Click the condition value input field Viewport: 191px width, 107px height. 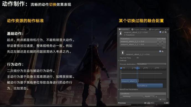[160, 97]
